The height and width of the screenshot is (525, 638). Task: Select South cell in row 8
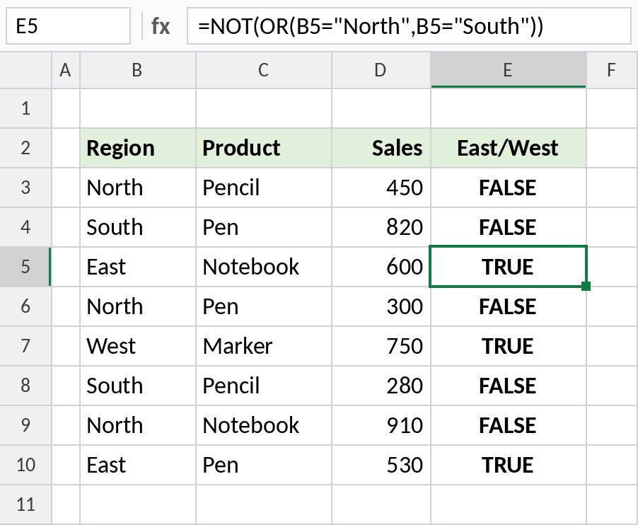(138, 386)
